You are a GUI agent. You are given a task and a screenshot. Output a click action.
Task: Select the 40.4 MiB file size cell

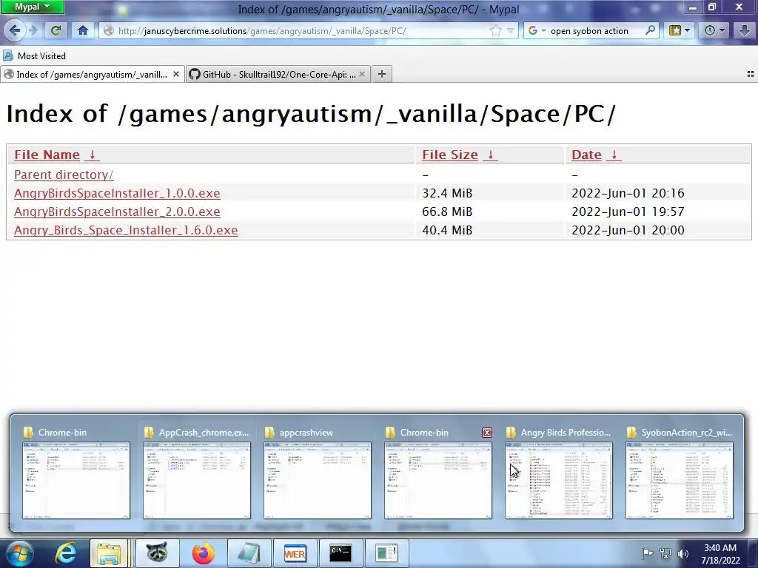point(447,230)
